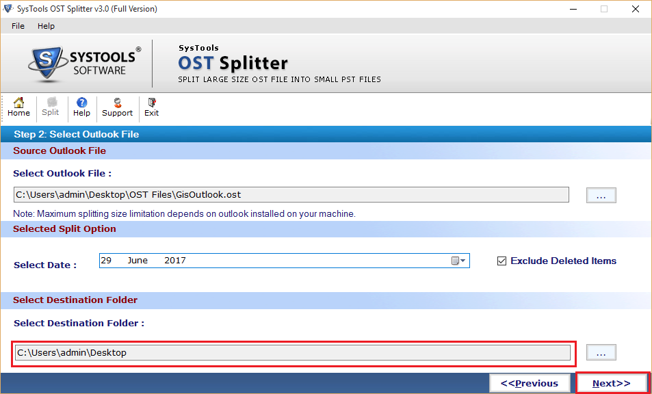Click the Source Outlook File heading
Viewport: 652px width, 394px height.
60,151
